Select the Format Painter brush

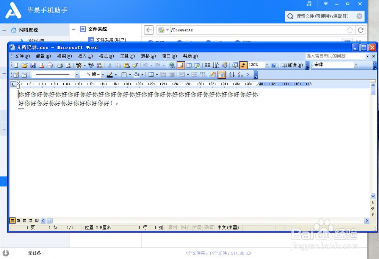(x=135, y=65)
